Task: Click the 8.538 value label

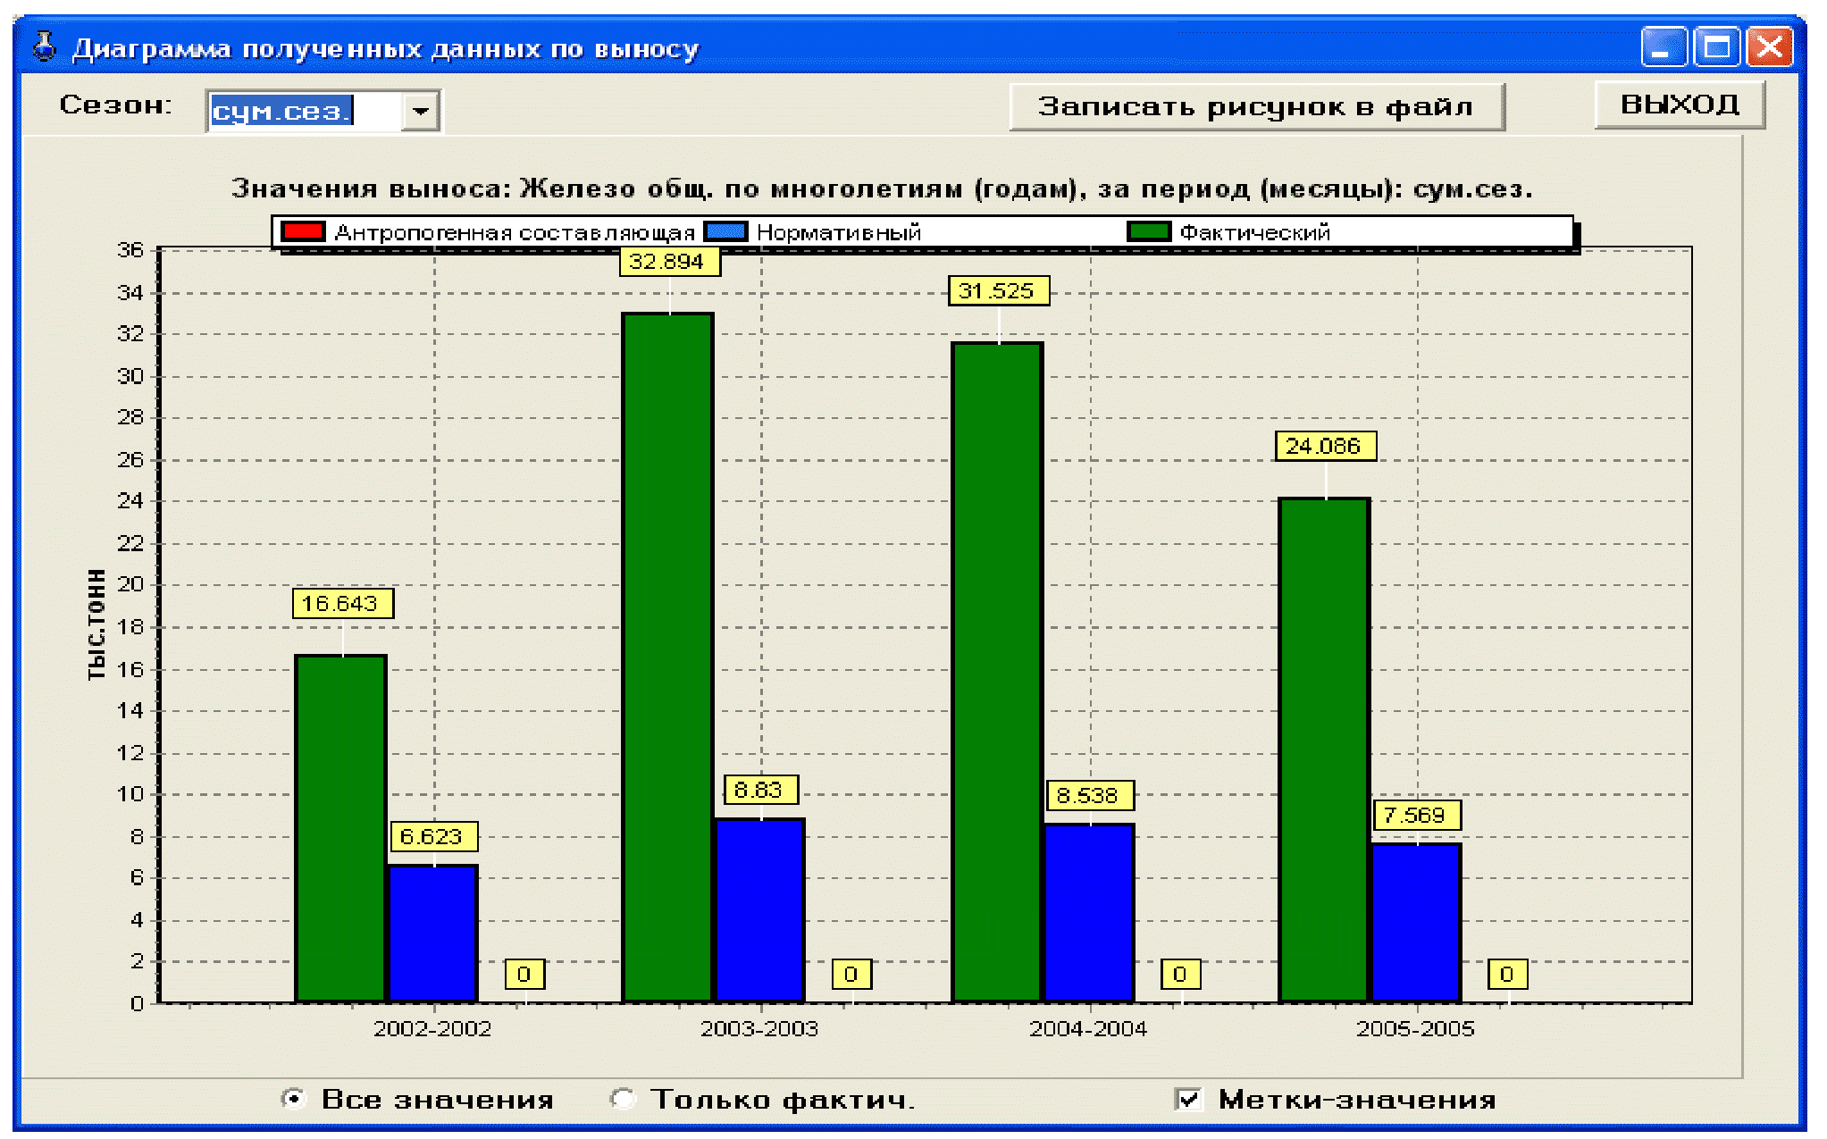Action: click(1090, 796)
